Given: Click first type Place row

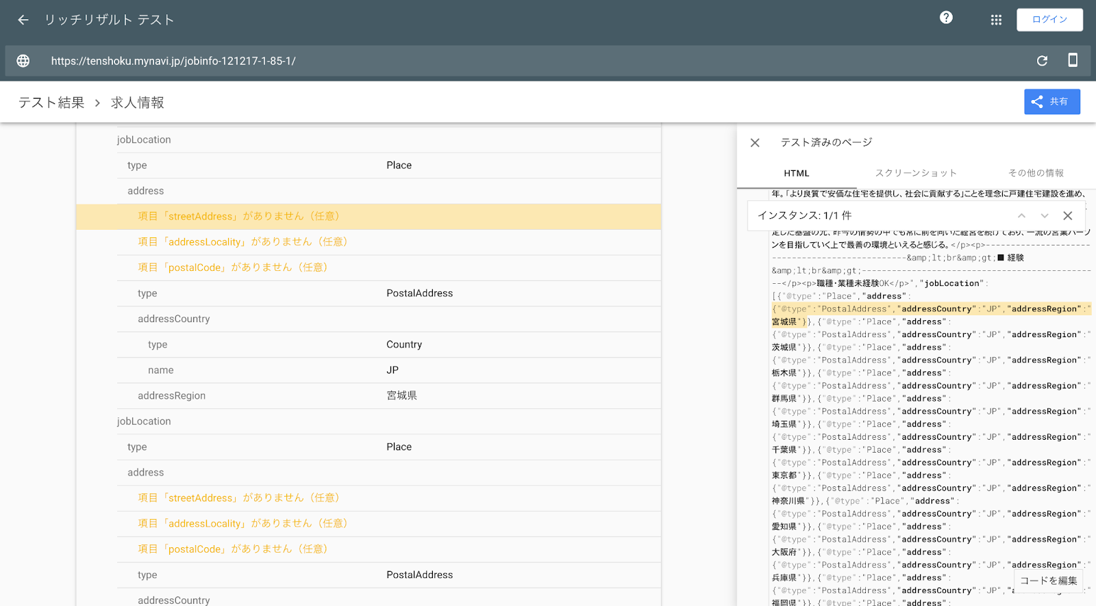Looking at the screenshot, I should 389,166.
